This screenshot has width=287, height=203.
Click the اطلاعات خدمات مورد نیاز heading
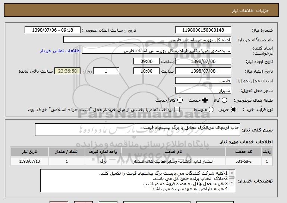[246, 142]
